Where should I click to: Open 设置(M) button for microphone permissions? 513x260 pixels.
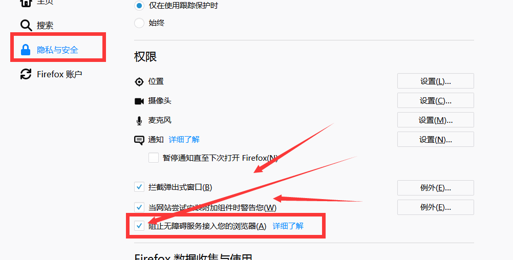[436, 120]
